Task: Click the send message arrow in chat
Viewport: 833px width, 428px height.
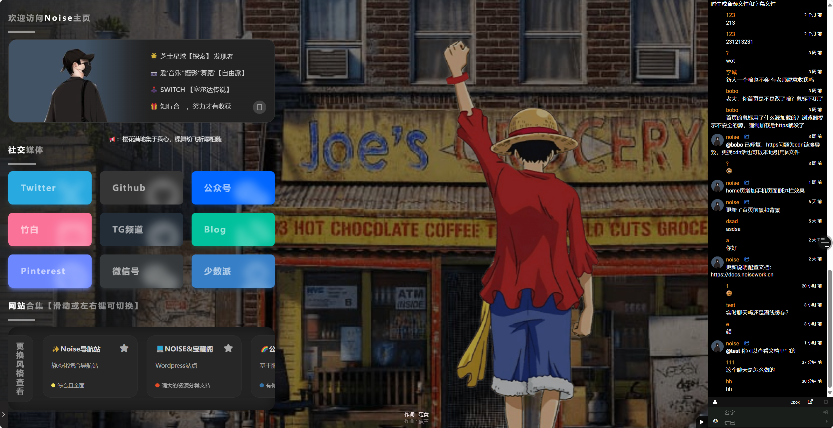Action: click(826, 421)
